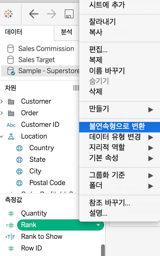The height and width of the screenshot is (256, 160).
Task: Expand the Order folder chevron
Action: point(2,113)
